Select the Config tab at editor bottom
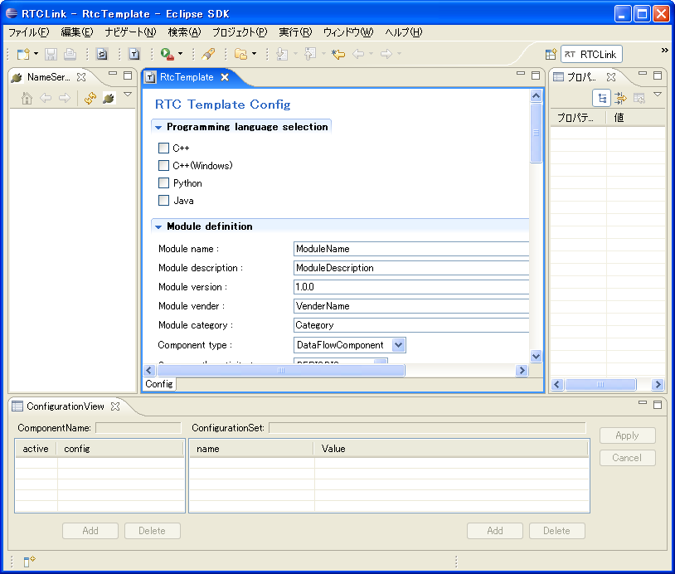The width and height of the screenshot is (675, 574). click(159, 384)
